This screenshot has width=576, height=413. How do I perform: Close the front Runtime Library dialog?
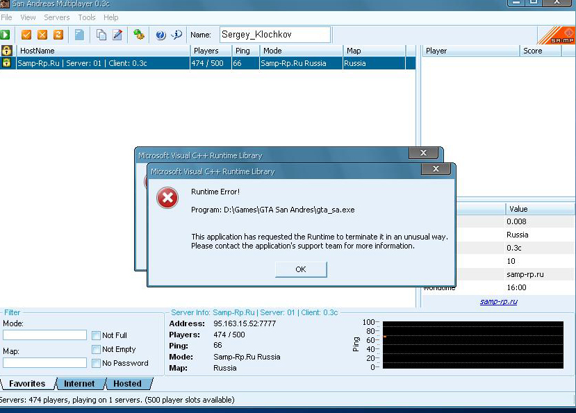(x=436, y=169)
